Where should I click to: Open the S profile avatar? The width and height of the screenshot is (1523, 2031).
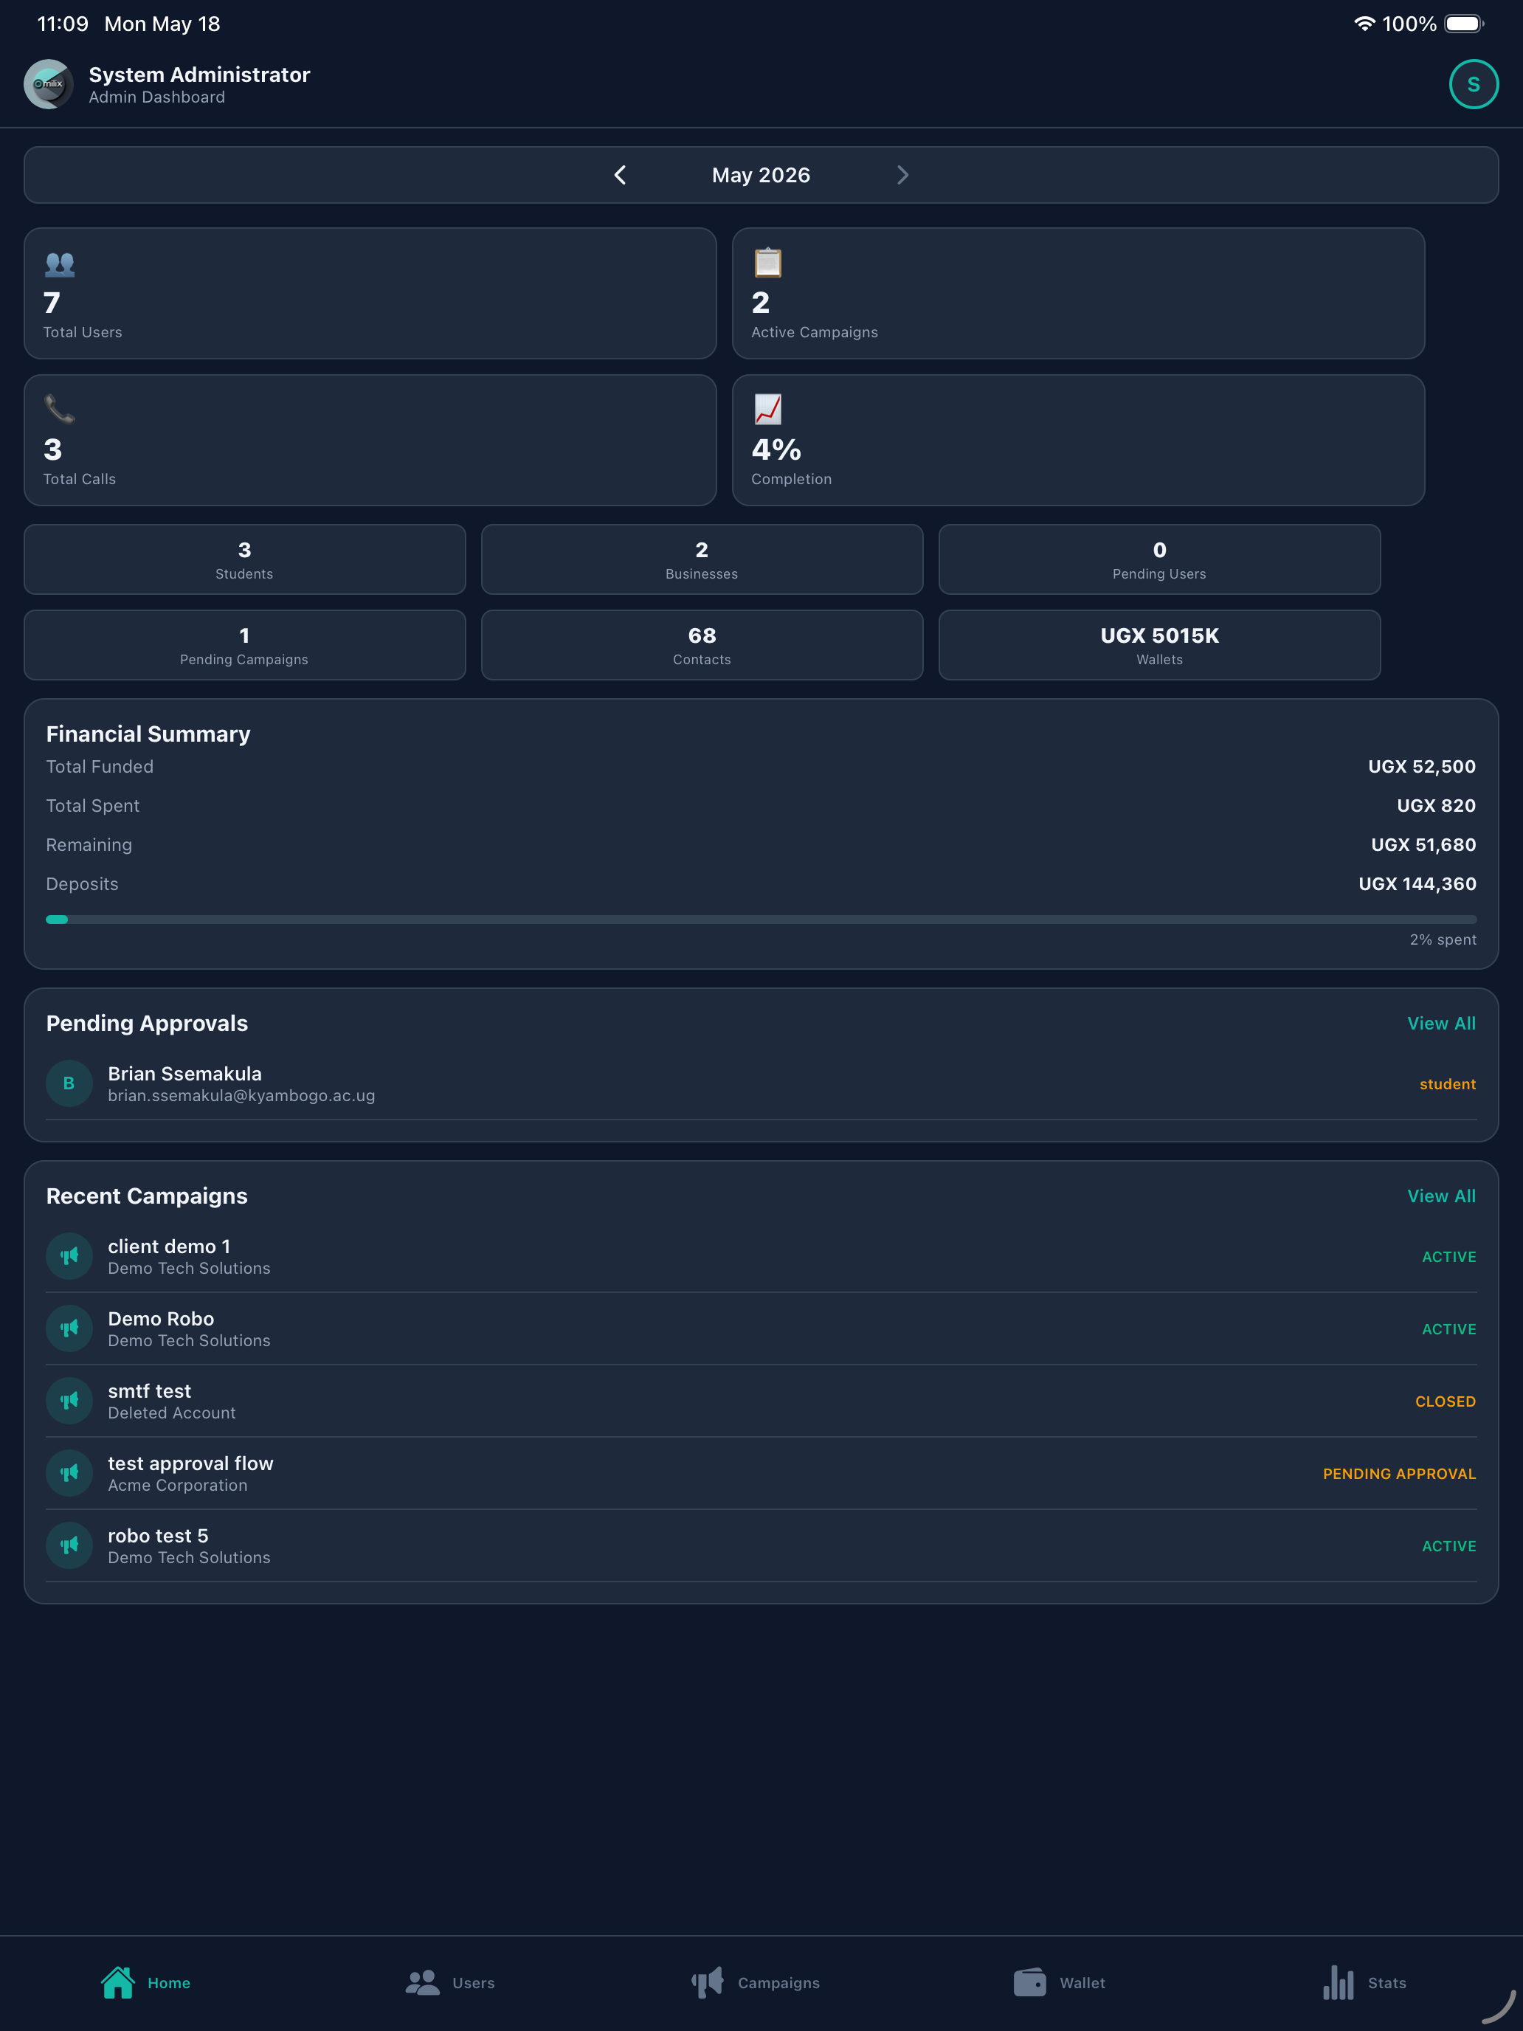pyautogui.click(x=1473, y=84)
